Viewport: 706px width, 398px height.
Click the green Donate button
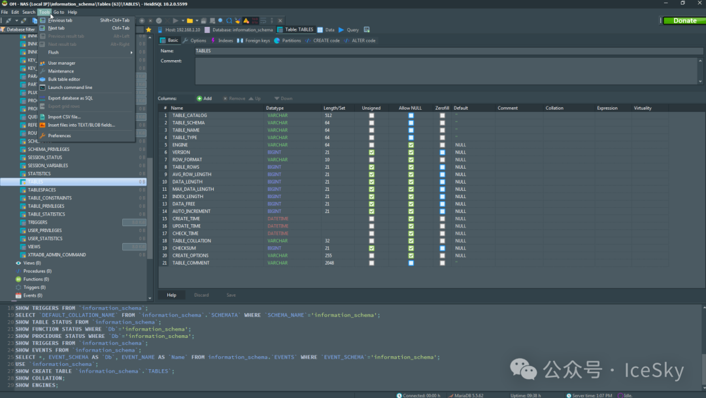[684, 20]
